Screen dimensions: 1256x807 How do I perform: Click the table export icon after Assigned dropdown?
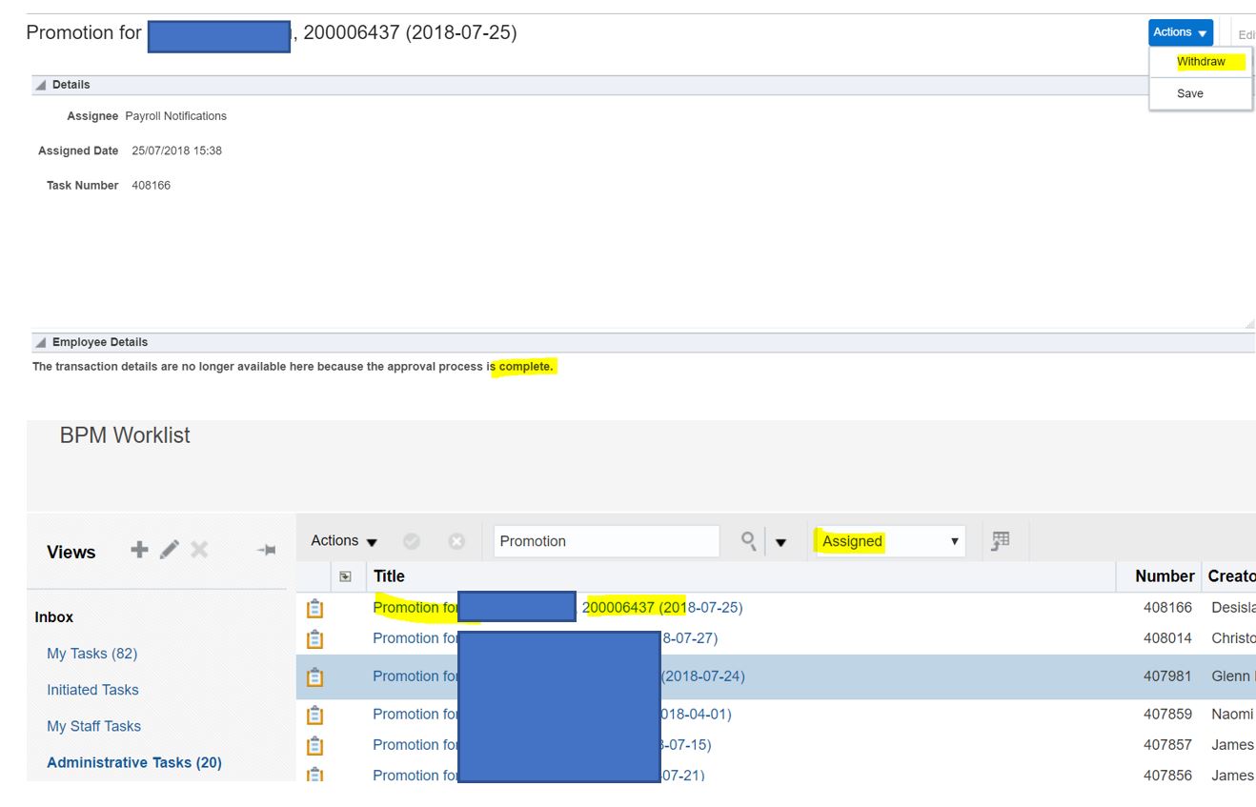coord(1000,541)
